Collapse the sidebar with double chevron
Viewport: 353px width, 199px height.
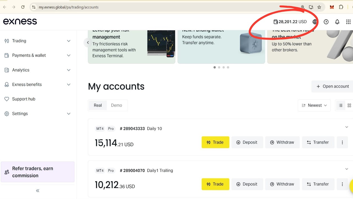(38, 191)
